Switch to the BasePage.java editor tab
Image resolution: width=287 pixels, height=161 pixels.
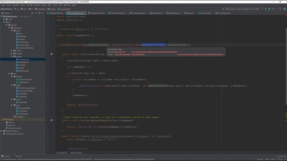pos(174,13)
